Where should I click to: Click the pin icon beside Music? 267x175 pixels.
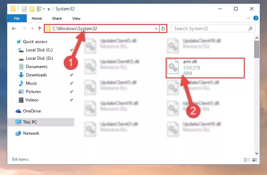click(x=71, y=83)
